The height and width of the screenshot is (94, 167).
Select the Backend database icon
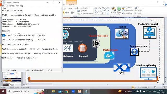(x=82, y=48)
